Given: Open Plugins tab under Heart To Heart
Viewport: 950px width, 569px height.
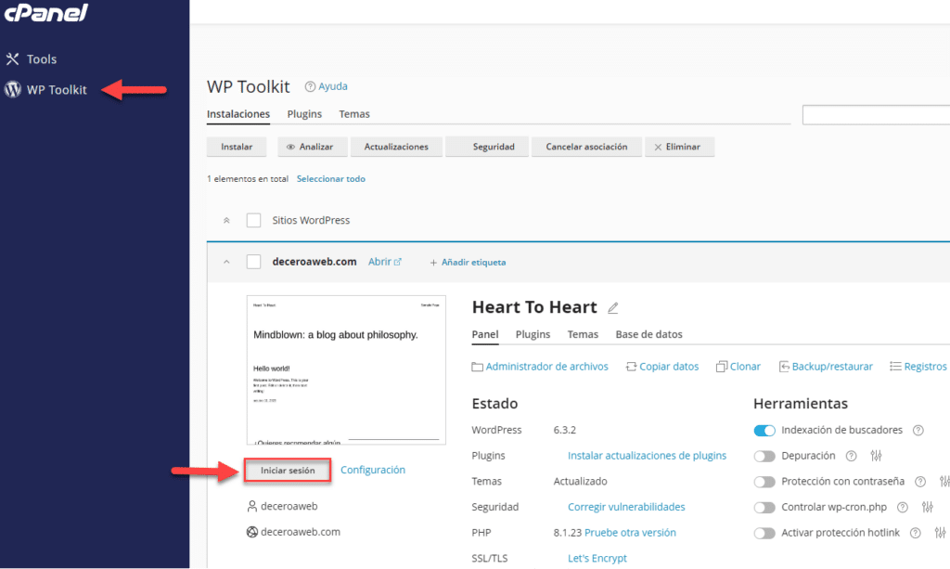Looking at the screenshot, I should click(533, 334).
